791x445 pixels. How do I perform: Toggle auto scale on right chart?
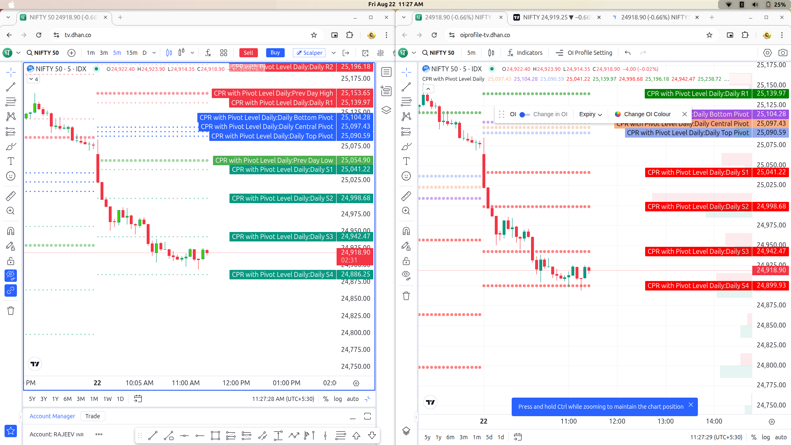coord(781,437)
